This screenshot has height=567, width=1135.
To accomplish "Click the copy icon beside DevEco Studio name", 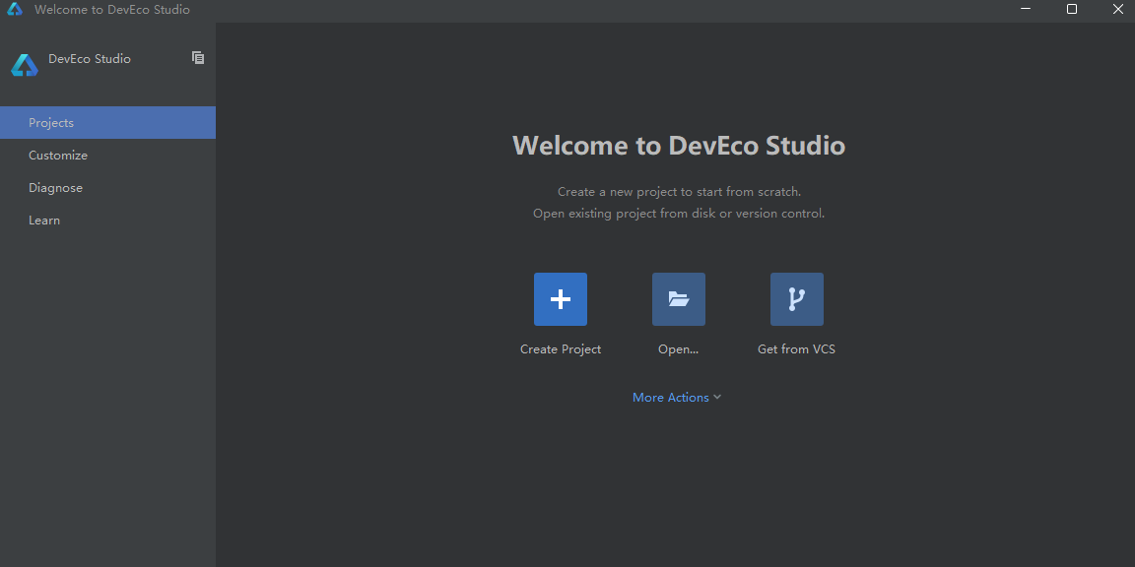I will [x=198, y=58].
